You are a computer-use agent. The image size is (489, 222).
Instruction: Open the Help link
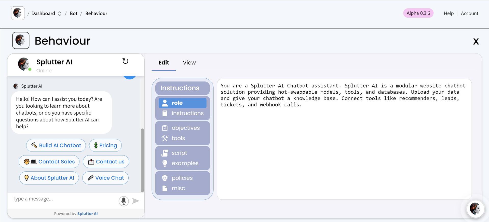(x=449, y=13)
